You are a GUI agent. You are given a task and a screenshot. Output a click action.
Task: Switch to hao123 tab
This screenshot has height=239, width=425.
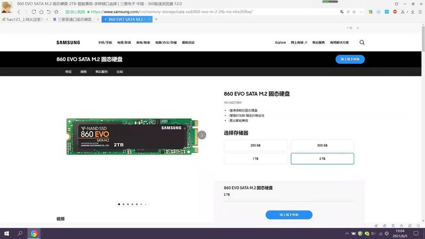[24, 19]
